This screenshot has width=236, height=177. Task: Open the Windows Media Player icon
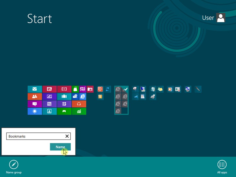click(170, 89)
